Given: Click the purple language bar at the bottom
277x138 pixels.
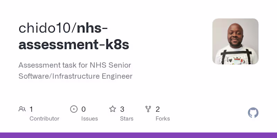Looking at the screenshot, I should [138, 135].
